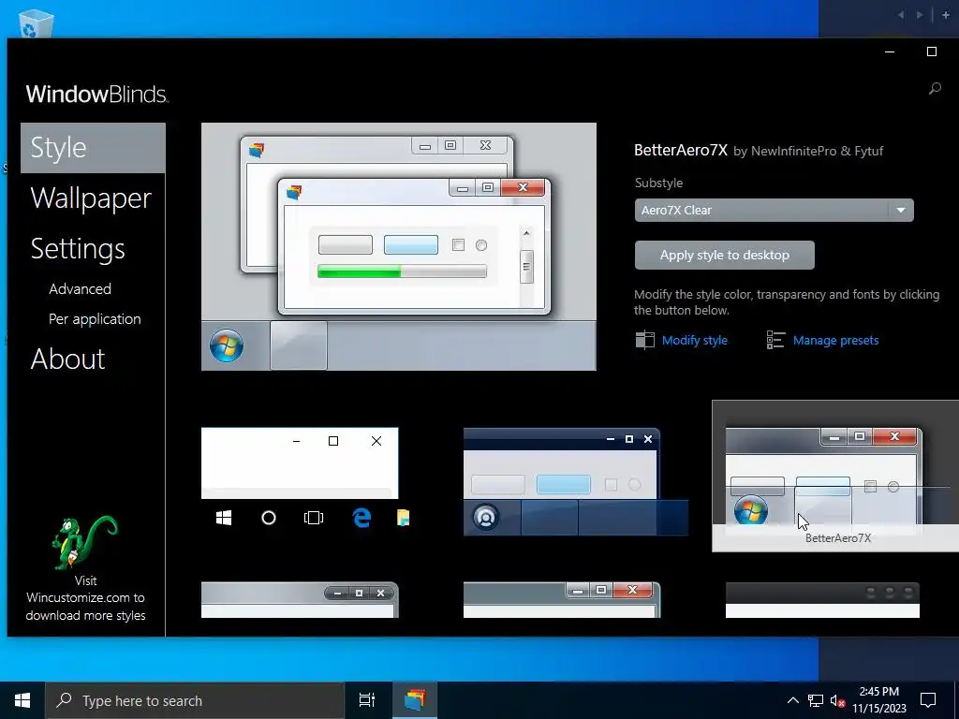Select the dark titlebar style thumbnail
The image size is (959, 719).
(x=822, y=600)
